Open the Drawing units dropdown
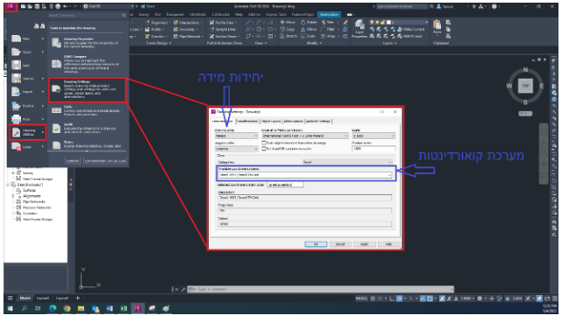The height and width of the screenshot is (316, 562). (237, 136)
